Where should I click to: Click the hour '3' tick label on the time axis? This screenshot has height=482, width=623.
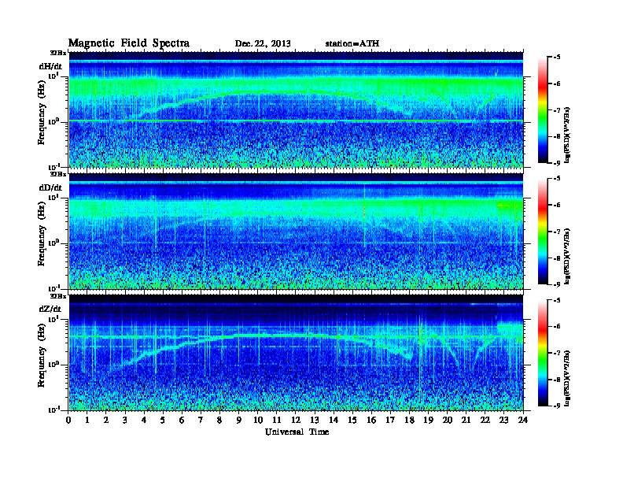pyautogui.click(x=126, y=420)
